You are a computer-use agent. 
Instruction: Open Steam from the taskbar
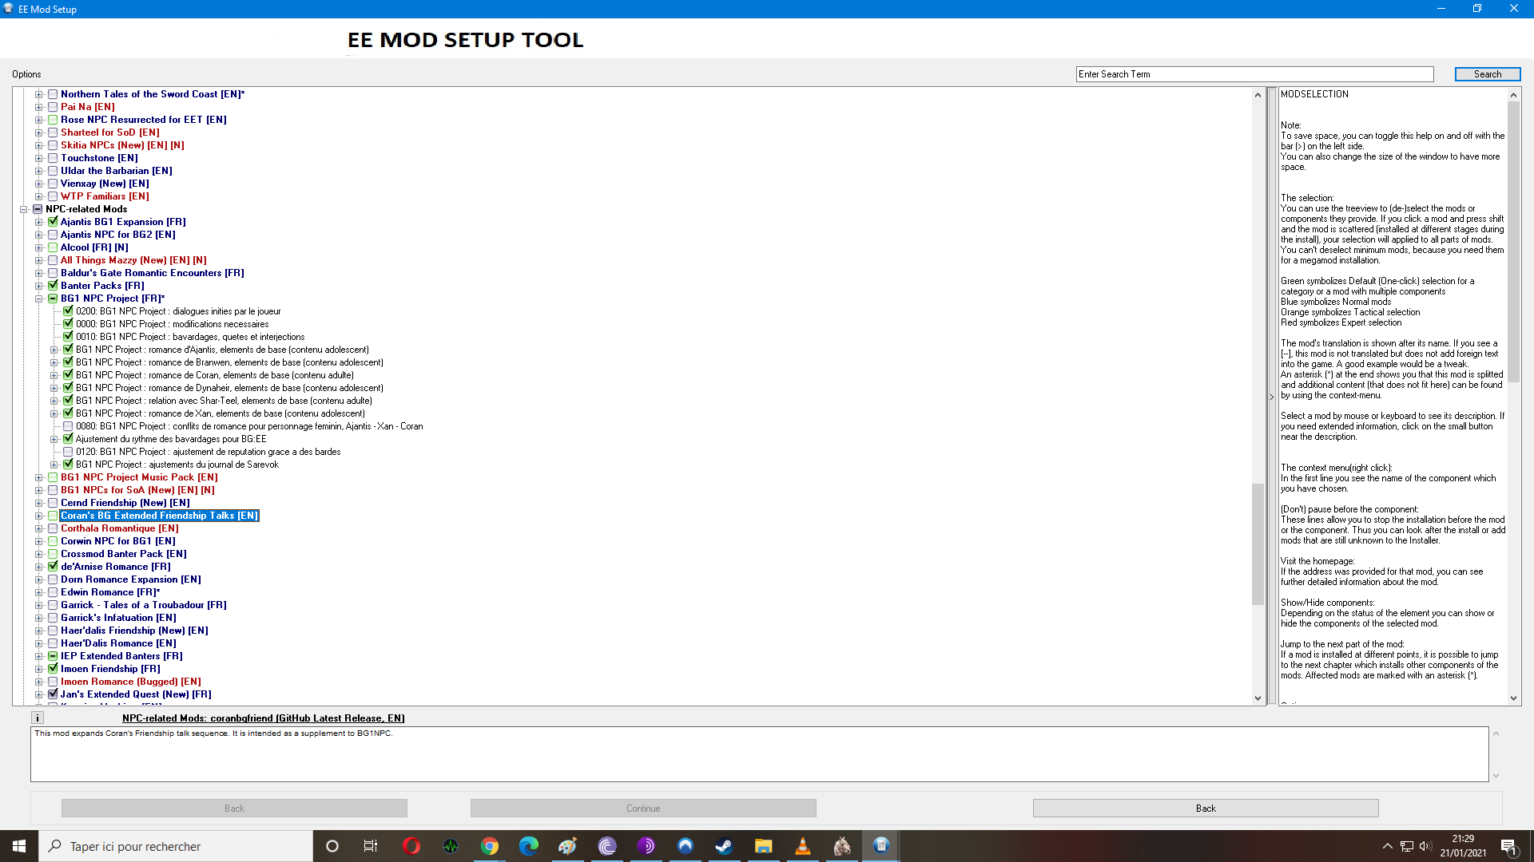(x=725, y=846)
